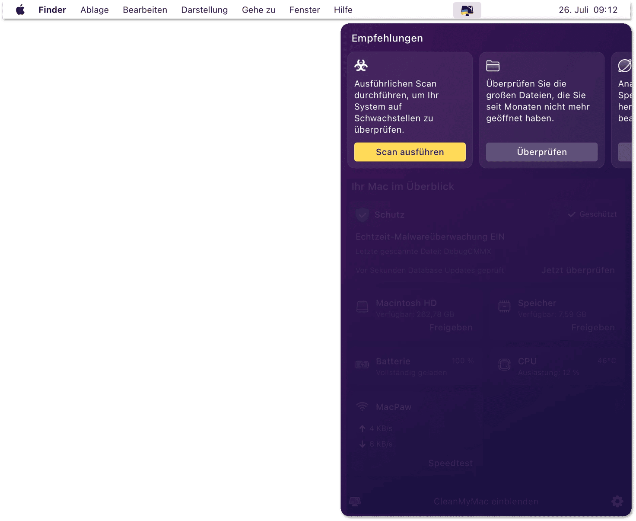Click the planet icon on third card
636x521 pixels.
[x=625, y=66]
